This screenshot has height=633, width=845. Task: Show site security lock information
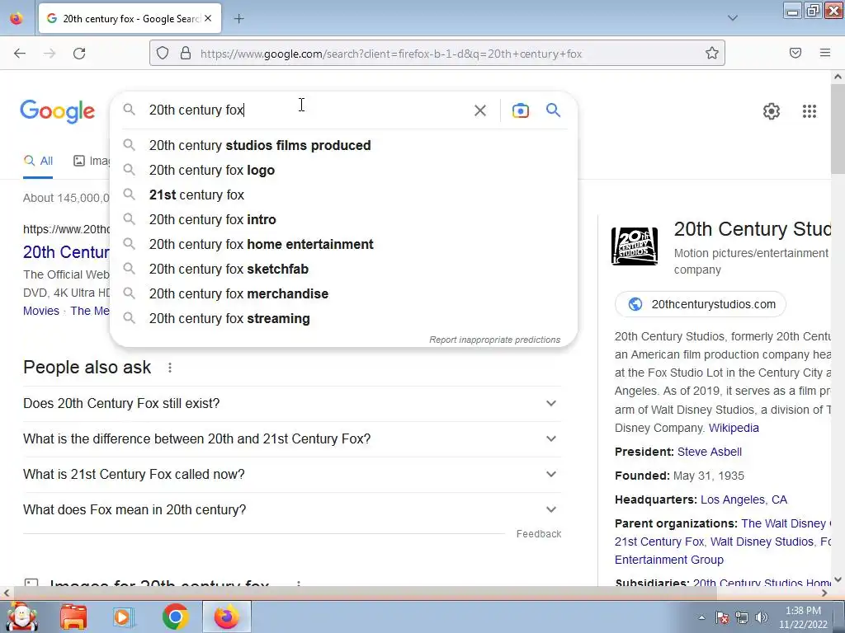click(186, 54)
